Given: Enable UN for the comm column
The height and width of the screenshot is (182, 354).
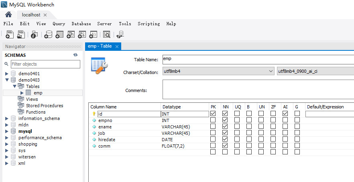Looking at the screenshot, I should 261,146.
